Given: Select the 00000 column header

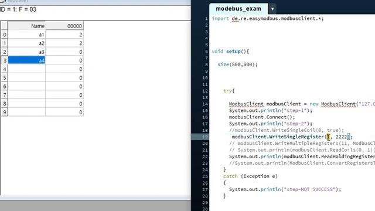Looking at the screenshot, I should (64, 26).
